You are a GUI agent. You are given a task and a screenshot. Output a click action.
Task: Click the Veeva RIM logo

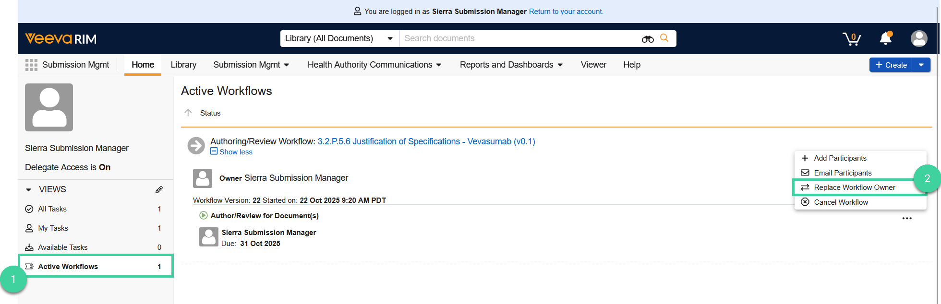[61, 39]
